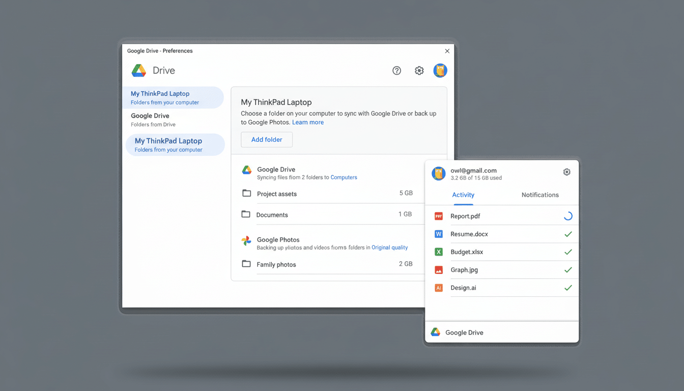Click the Google Drive logo in the header
Viewport: 684px width, 391px height.
pos(138,70)
